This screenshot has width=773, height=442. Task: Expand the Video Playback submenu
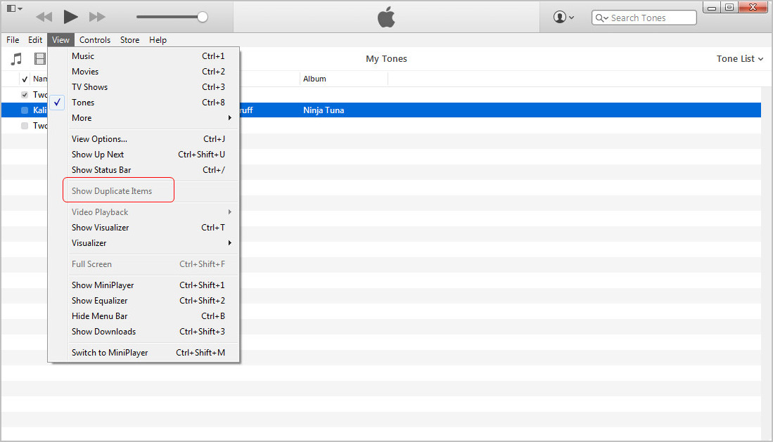point(144,212)
